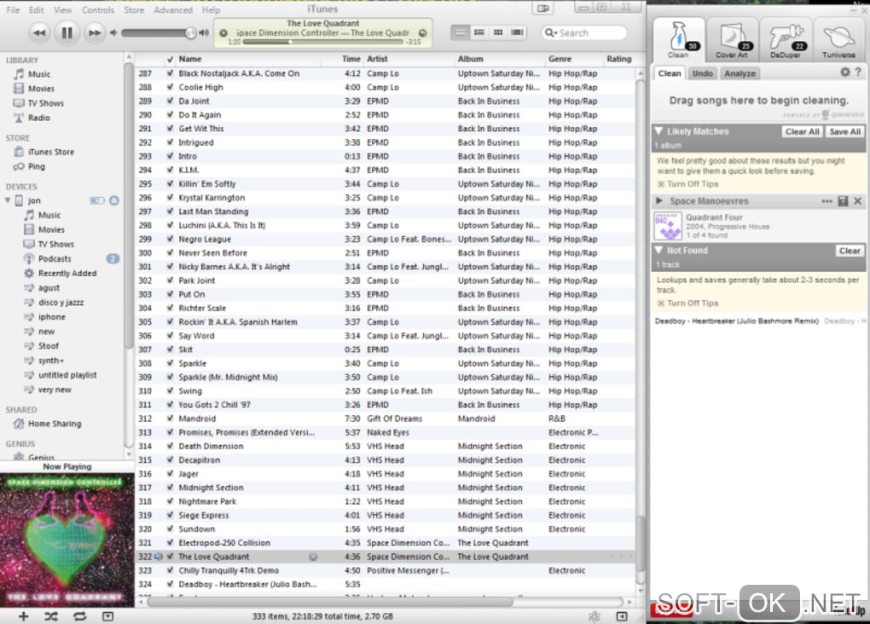Collapse the Not Found section

tap(658, 250)
